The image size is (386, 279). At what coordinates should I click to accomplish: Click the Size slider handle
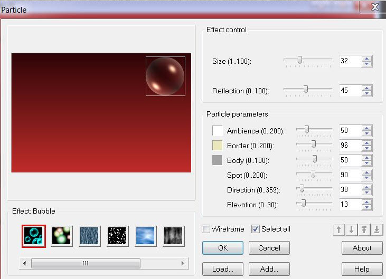pos(299,60)
